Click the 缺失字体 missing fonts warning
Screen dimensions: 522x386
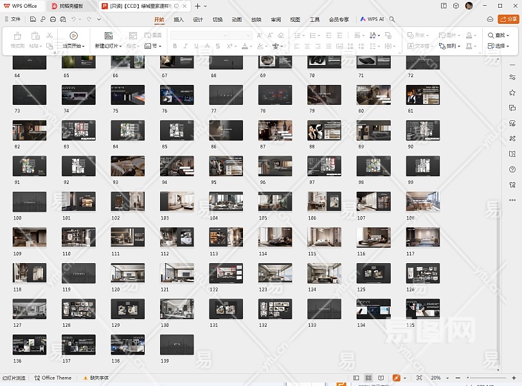pyautogui.click(x=96, y=378)
